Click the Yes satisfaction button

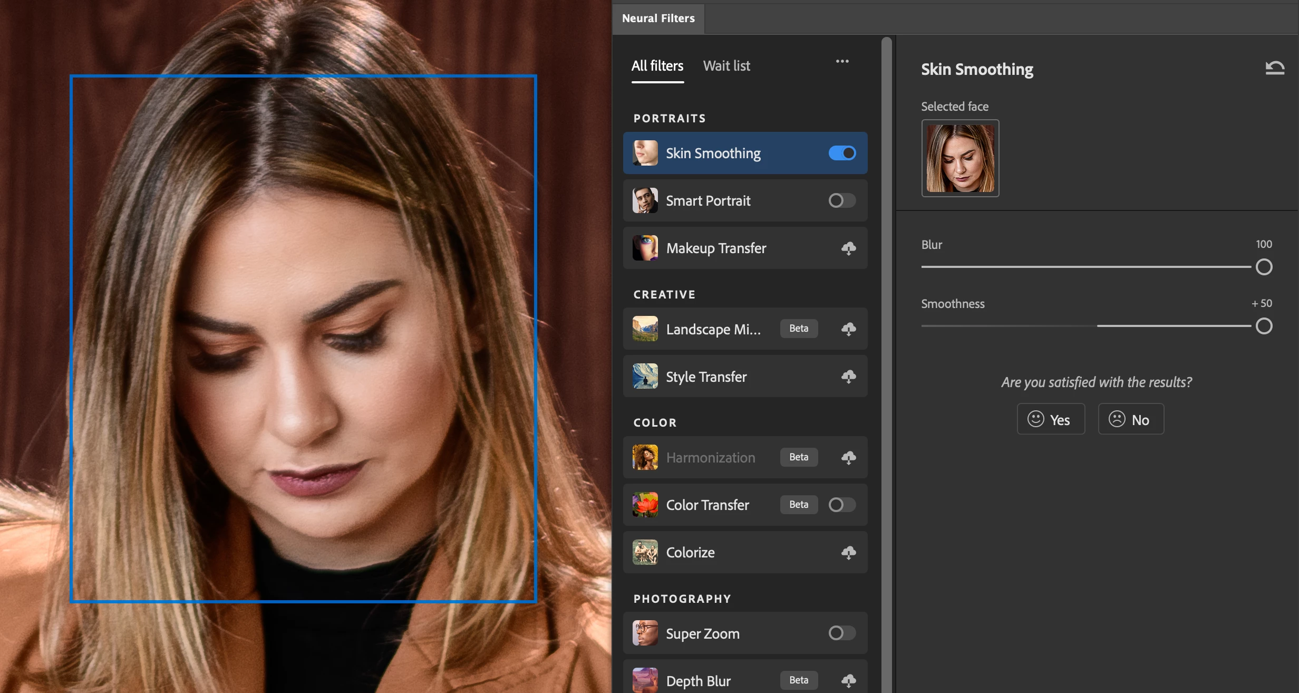tap(1050, 419)
